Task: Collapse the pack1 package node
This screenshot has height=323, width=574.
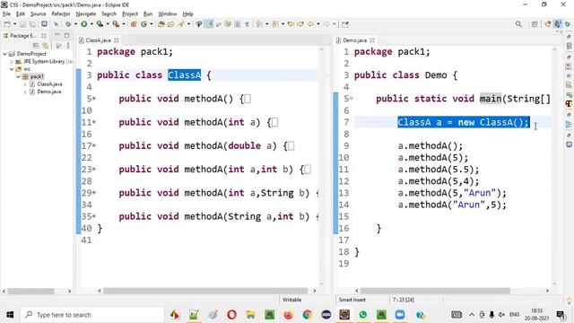Action: (18, 76)
